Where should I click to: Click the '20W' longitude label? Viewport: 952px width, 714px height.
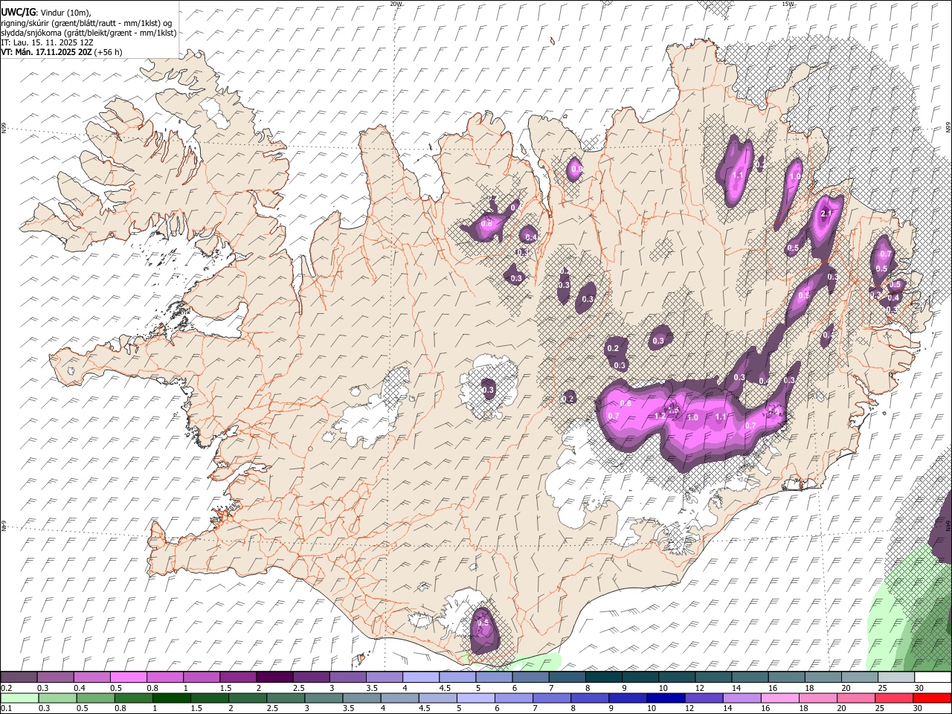pyautogui.click(x=395, y=4)
